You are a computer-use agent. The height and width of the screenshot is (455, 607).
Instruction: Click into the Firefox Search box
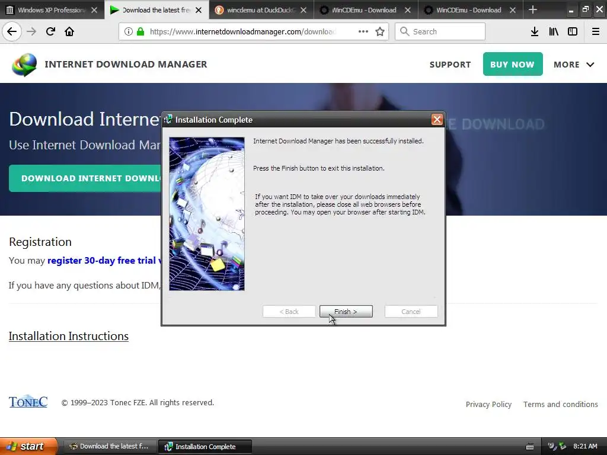point(440,32)
